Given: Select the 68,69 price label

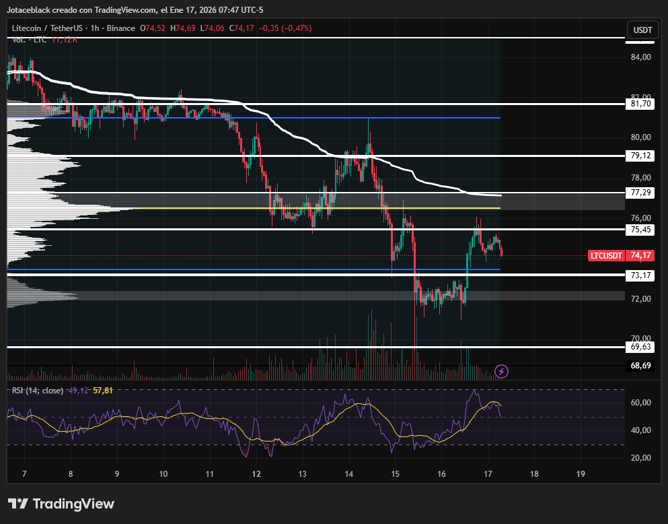Looking at the screenshot, I should pos(640,366).
